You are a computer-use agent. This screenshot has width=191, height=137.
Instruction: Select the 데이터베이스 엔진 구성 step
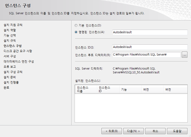(19, 62)
